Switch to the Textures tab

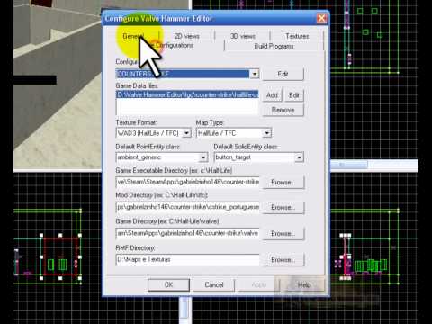[x=297, y=36]
